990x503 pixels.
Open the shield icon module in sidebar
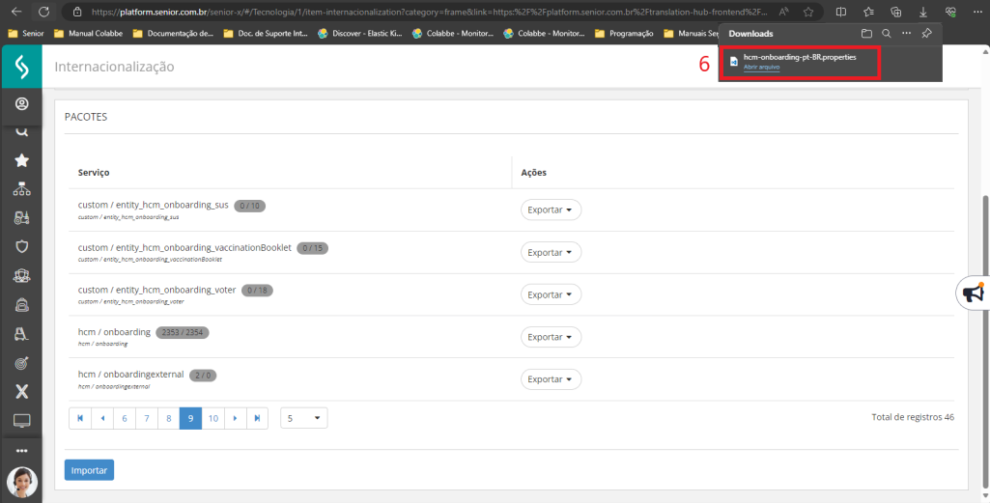22,246
